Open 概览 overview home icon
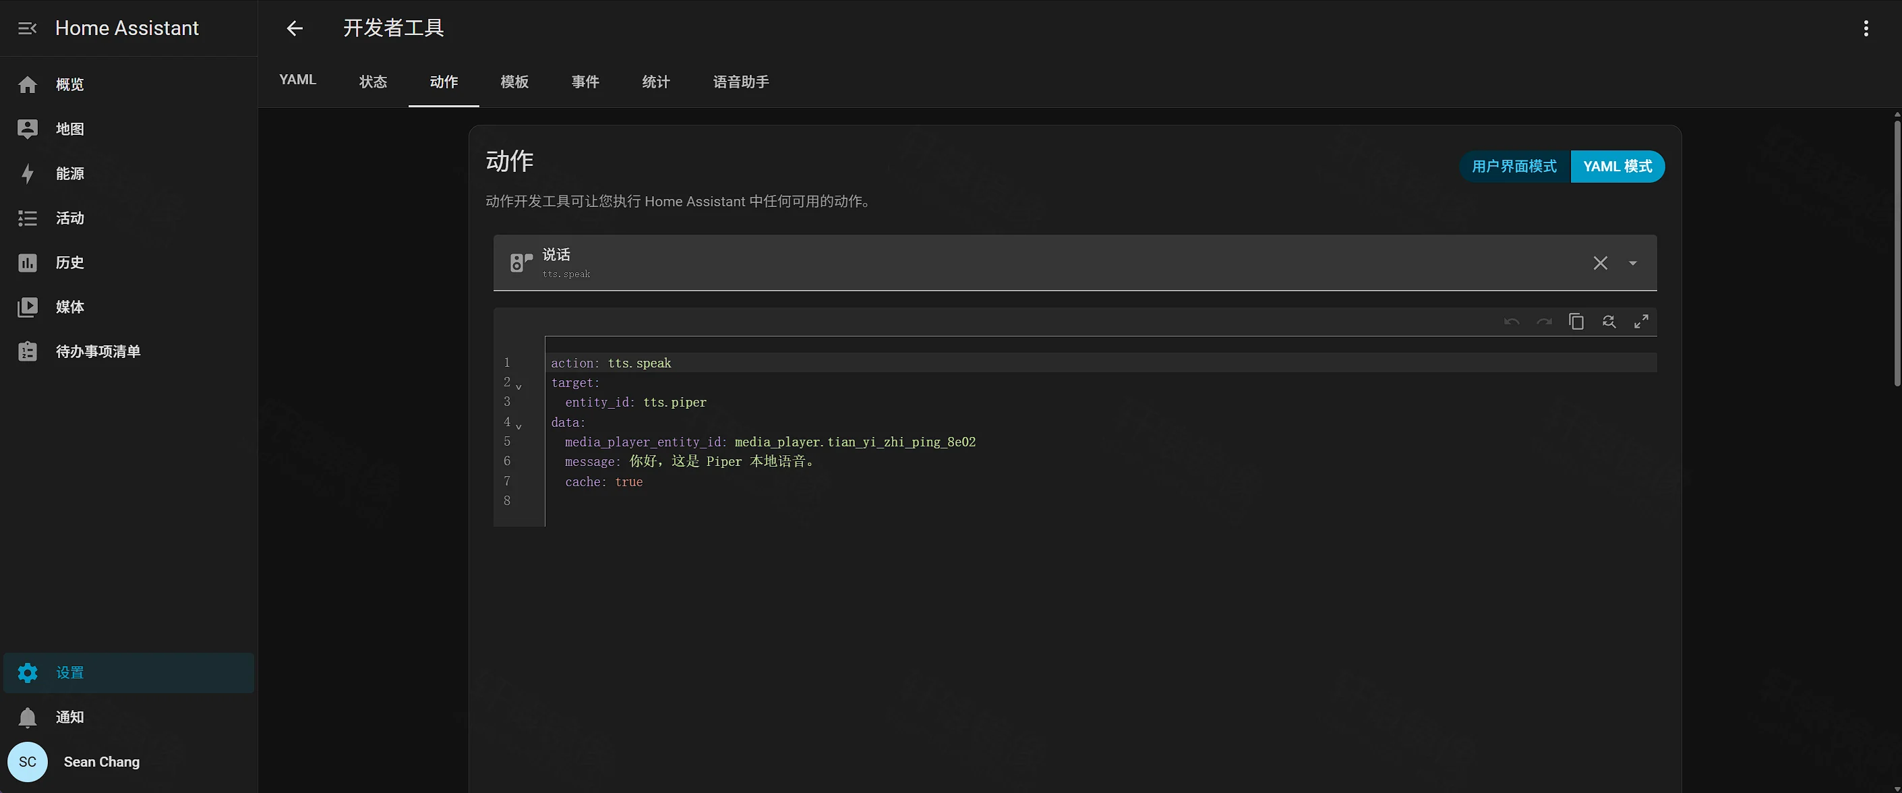The width and height of the screenshot is (1902, 793). point(28,85)
